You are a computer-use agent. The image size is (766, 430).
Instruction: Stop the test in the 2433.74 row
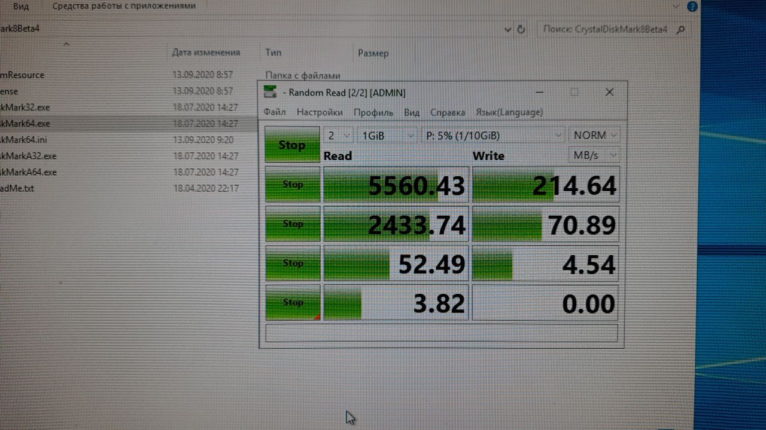(x=293, y=224)
